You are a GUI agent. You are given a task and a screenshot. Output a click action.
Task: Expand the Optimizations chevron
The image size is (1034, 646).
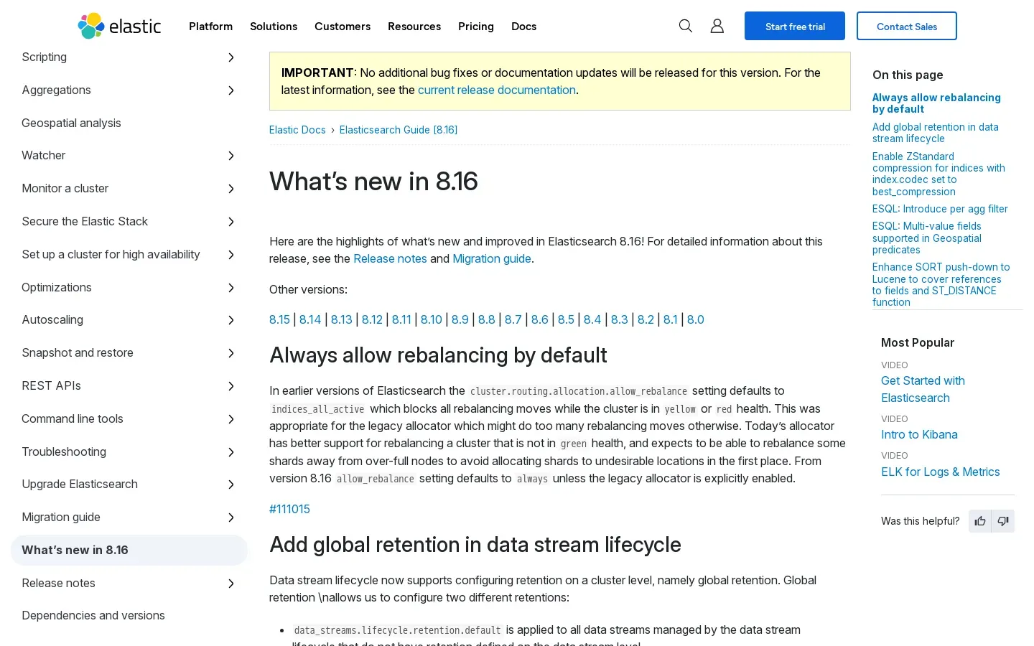click(231, 288)
